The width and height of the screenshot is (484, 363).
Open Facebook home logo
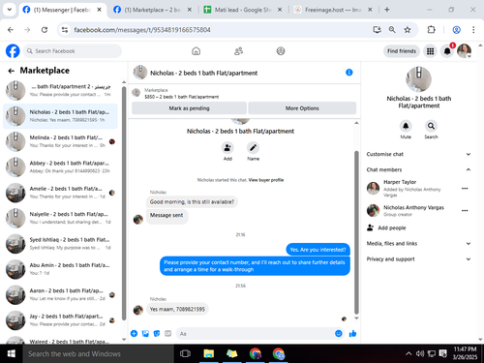point(13,51)
